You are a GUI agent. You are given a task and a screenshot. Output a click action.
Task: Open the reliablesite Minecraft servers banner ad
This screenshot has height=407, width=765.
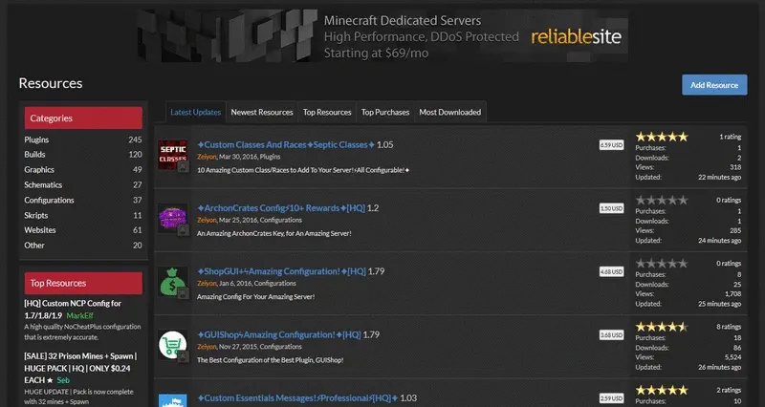tap(382, 35)
